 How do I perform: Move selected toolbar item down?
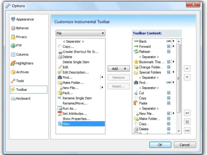[x=187, y=77]
